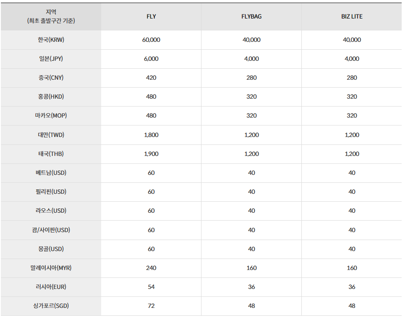Click BIZ LITE value 40 in 라오스(USD) row
This screenshot has width=403, height=318.
coord(352,211)
